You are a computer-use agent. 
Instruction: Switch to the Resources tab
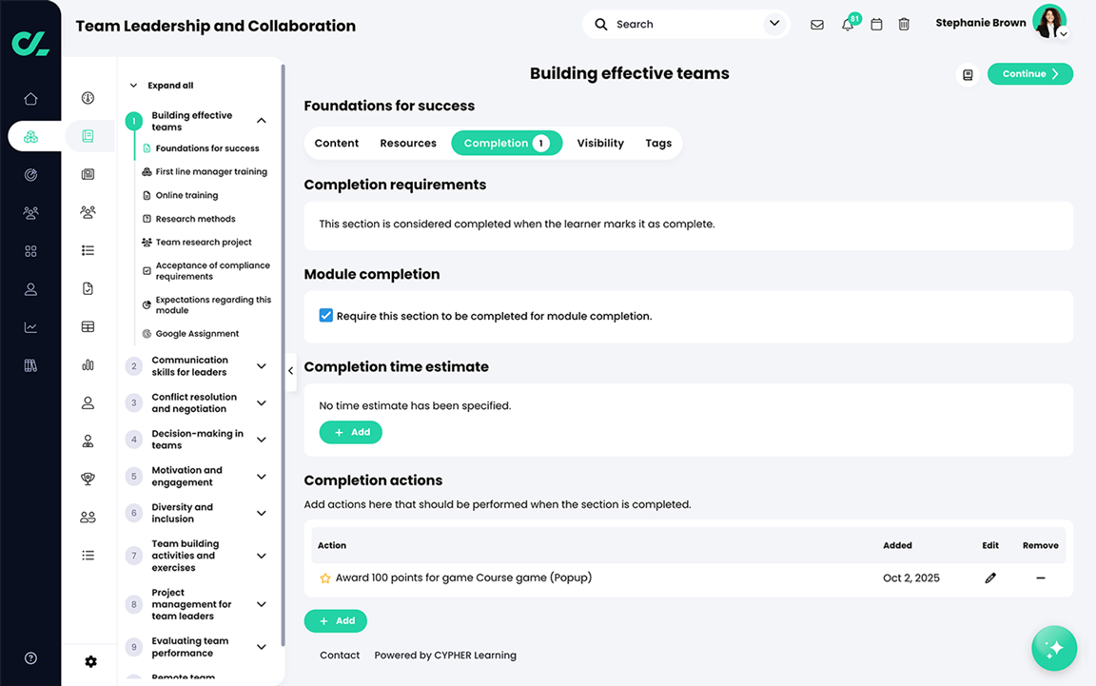click(408, 143)
